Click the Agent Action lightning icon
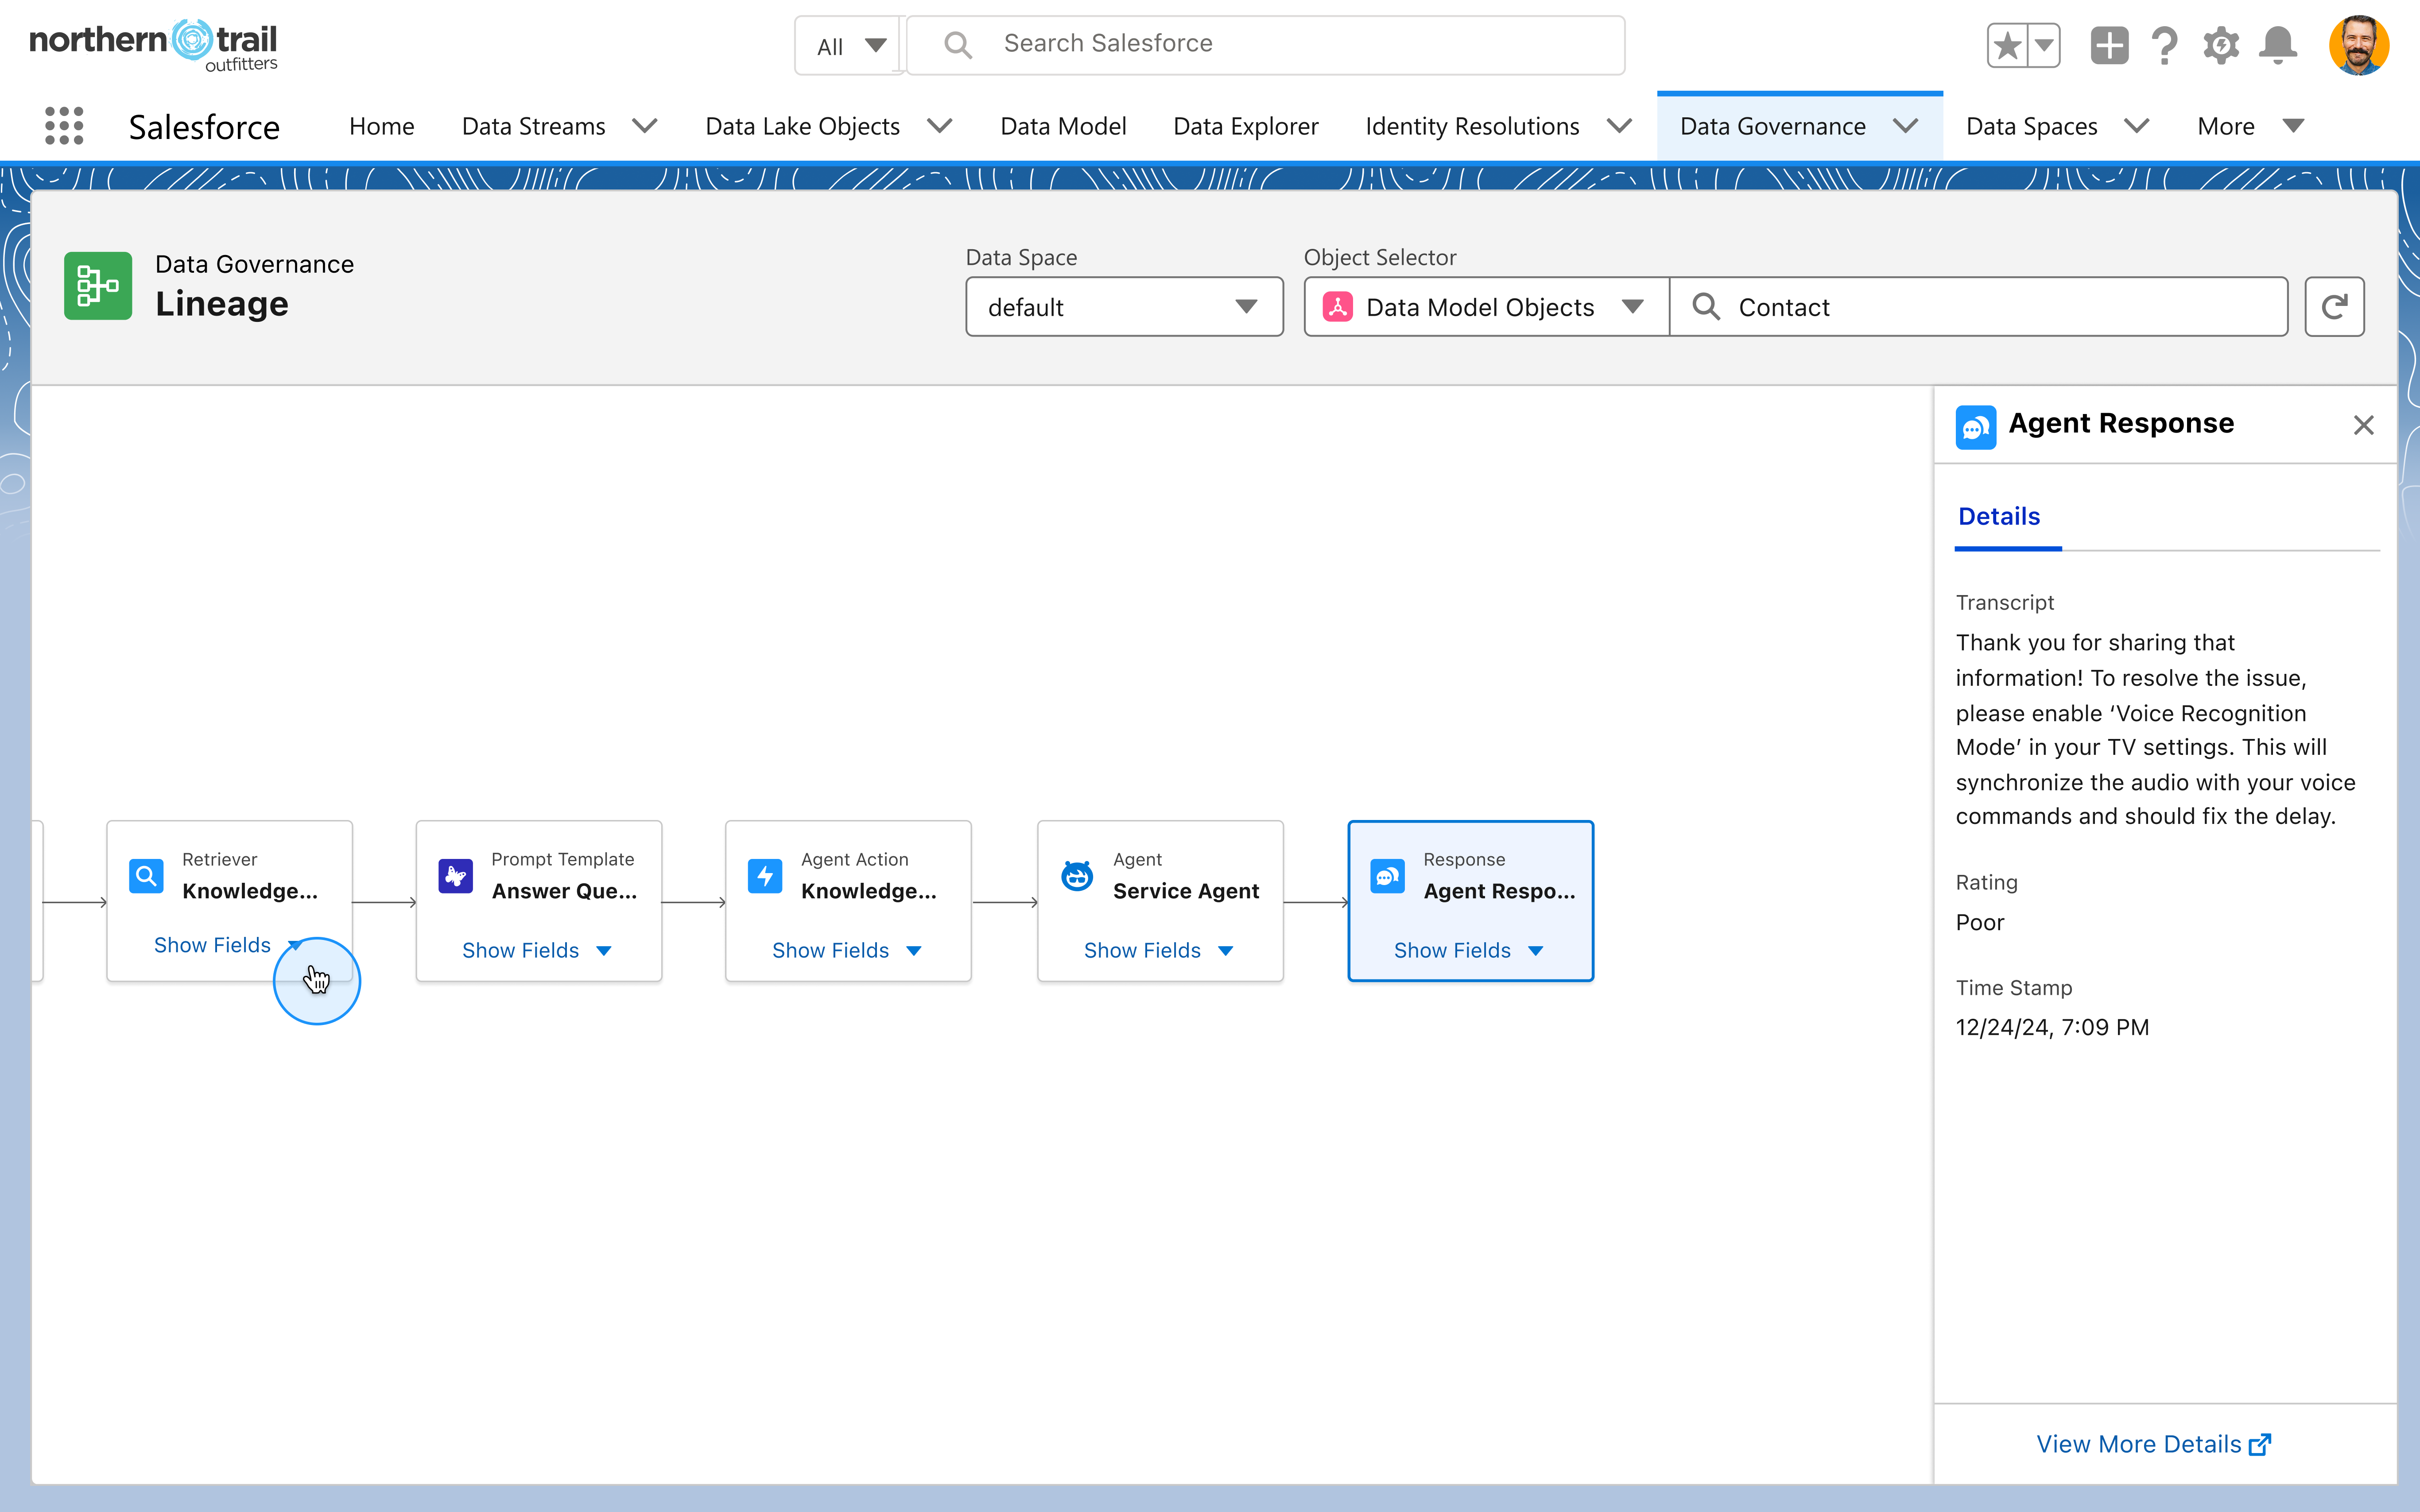 tap(765, 876)
